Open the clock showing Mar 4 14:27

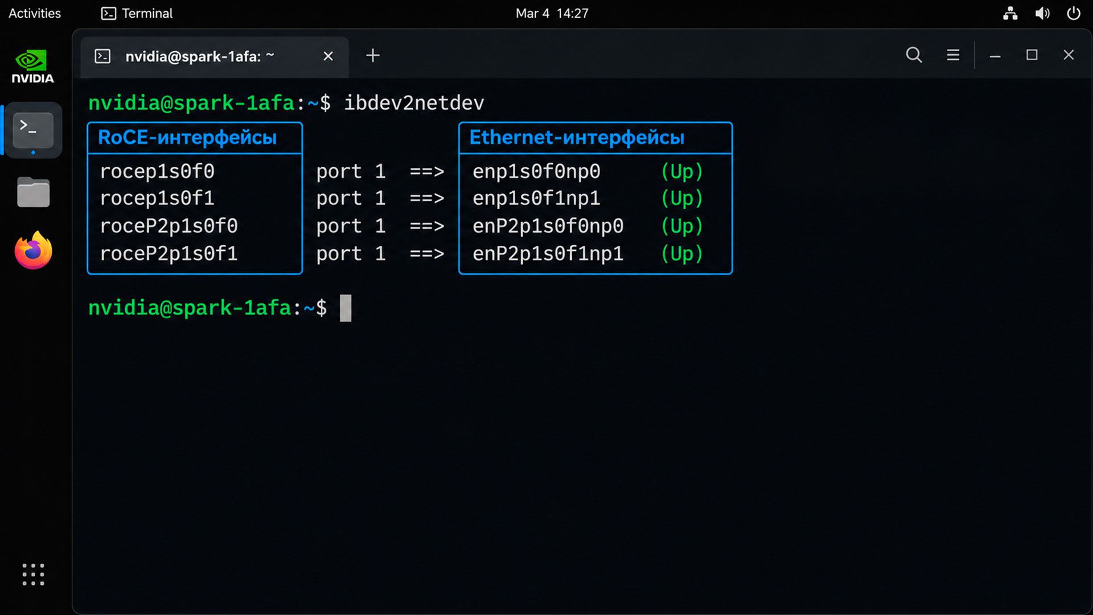click(552, 13)
